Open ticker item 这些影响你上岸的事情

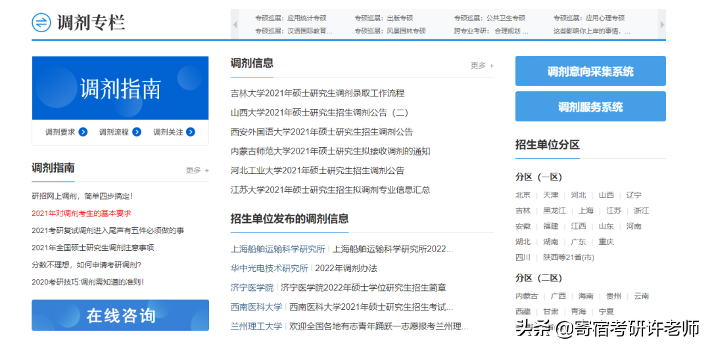pyautogui.click(x=592, y=32)
